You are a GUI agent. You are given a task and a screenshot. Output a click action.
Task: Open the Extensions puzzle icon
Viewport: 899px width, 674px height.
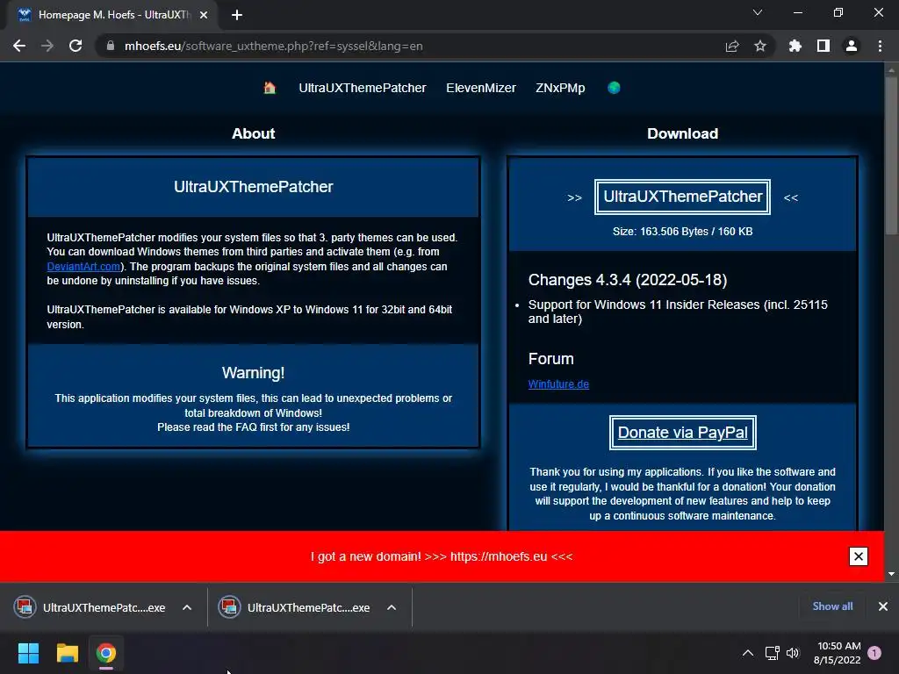click(x=795, y=46)
